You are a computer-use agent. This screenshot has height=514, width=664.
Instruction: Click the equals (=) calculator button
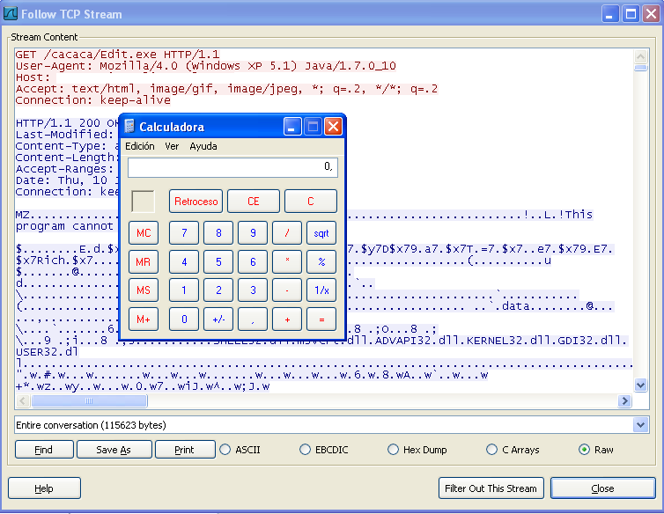click(321, 319)
